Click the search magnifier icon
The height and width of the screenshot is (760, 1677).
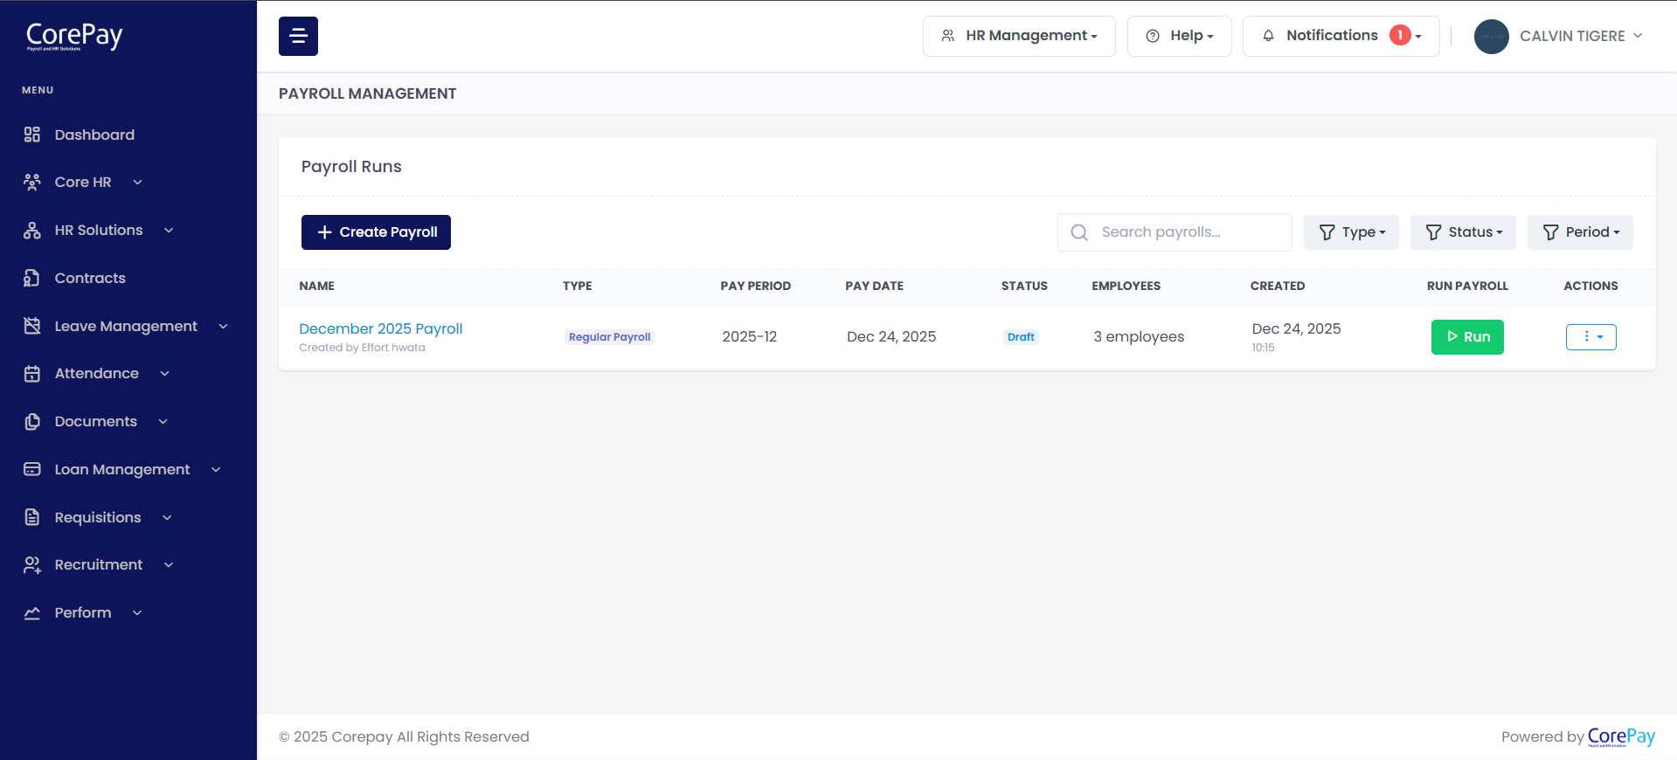coord(1079,232)
